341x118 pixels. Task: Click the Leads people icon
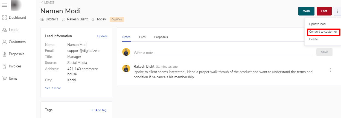coord(4,30)
